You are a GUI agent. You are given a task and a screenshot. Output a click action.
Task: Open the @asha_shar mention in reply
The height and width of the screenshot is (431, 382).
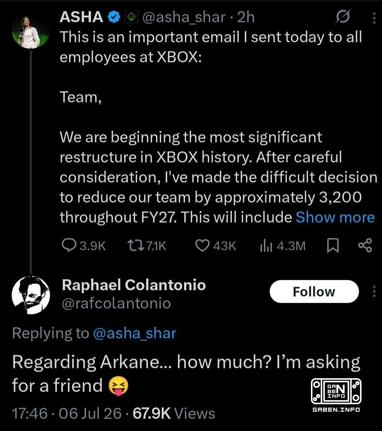(x=135, y=333)
